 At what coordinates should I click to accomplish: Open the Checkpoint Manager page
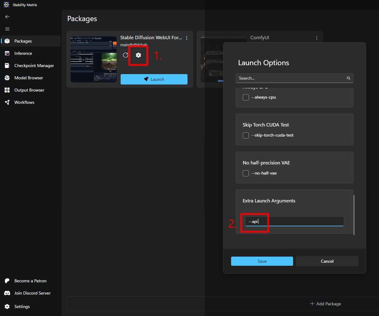click(34, 66)
